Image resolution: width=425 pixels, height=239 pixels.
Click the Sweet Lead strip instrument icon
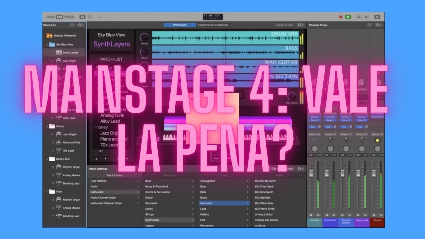pos(362,140)
